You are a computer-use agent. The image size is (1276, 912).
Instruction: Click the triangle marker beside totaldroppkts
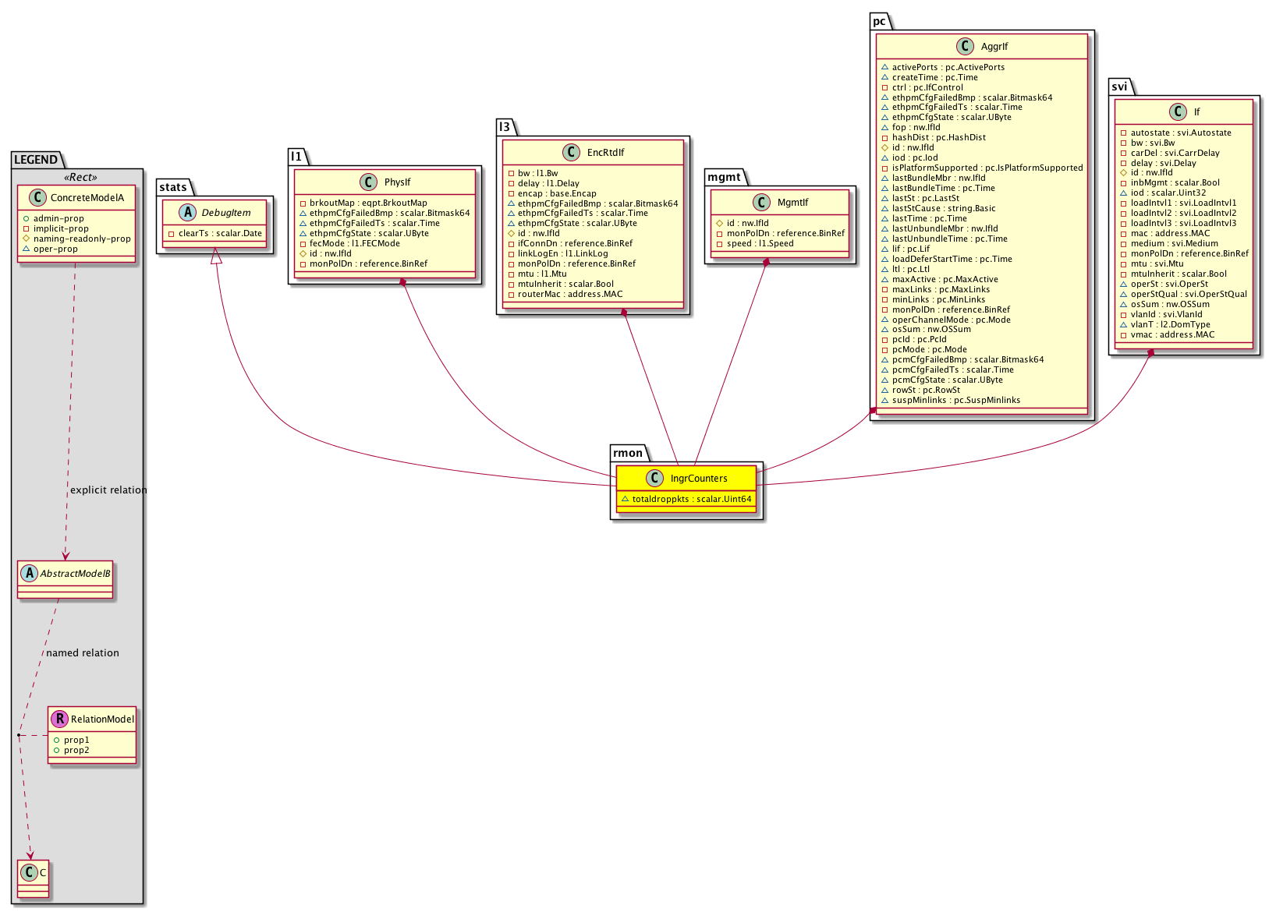click(625, 499)
